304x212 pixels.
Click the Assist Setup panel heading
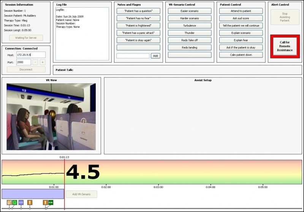click(x=203, y=80)
